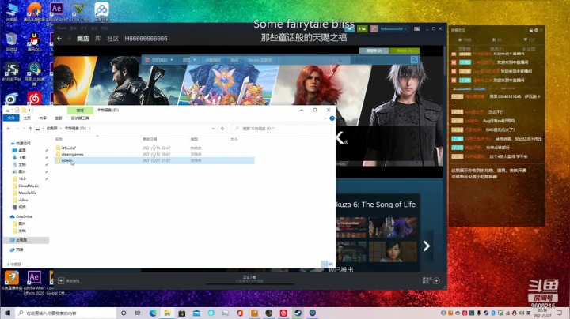Viewport: 570px width, 319px height.
Task: Open Cortana circle on taskbar
Action: tap(123, 313)
